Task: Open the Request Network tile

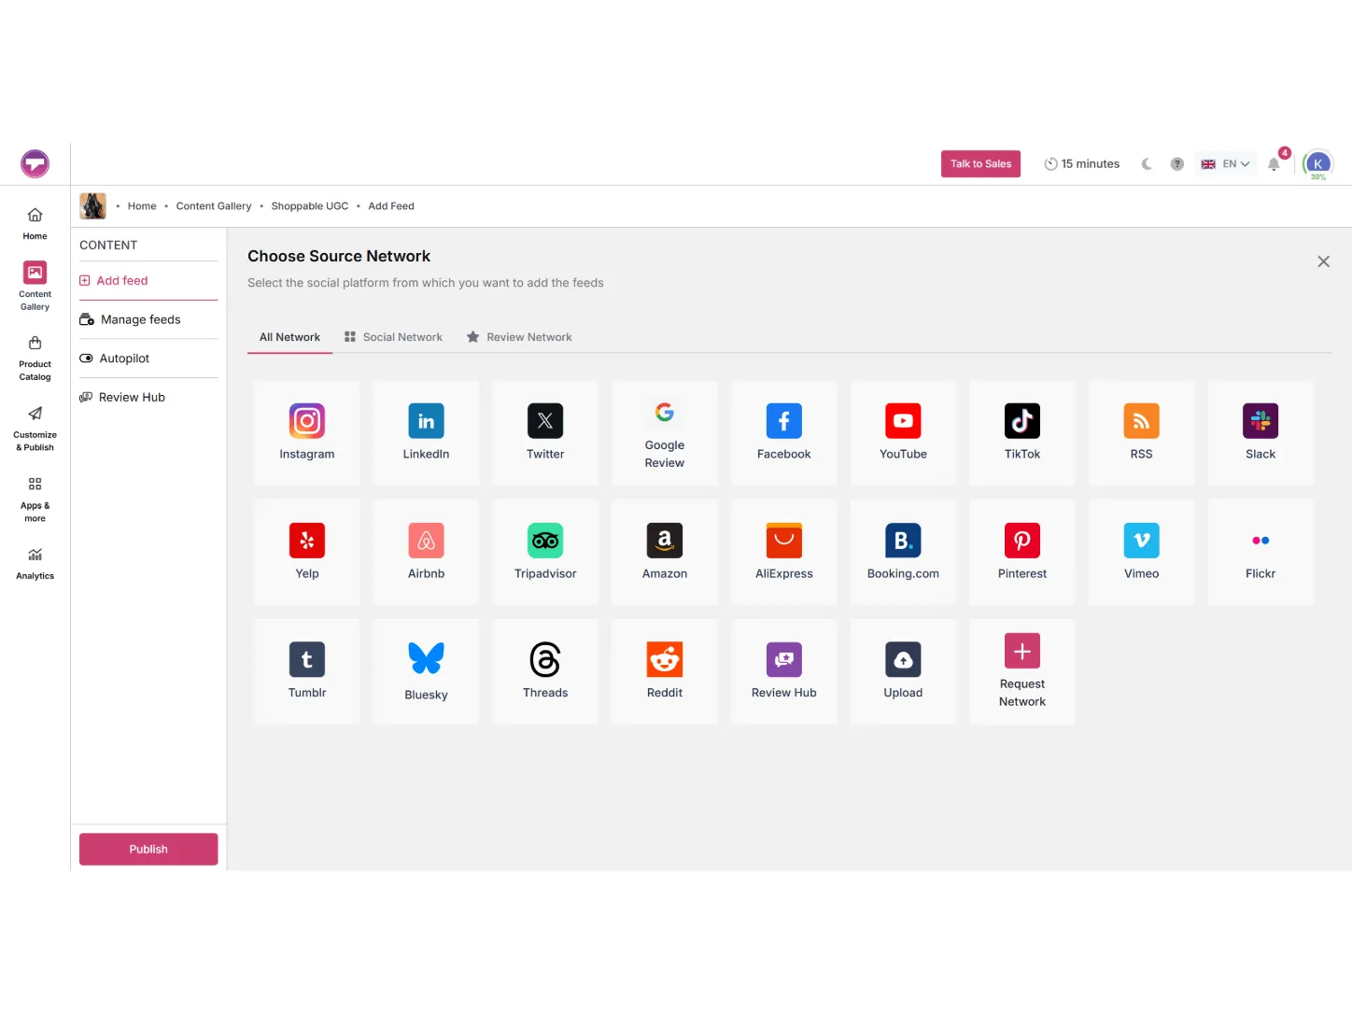Action: (x=1022, y=672)
